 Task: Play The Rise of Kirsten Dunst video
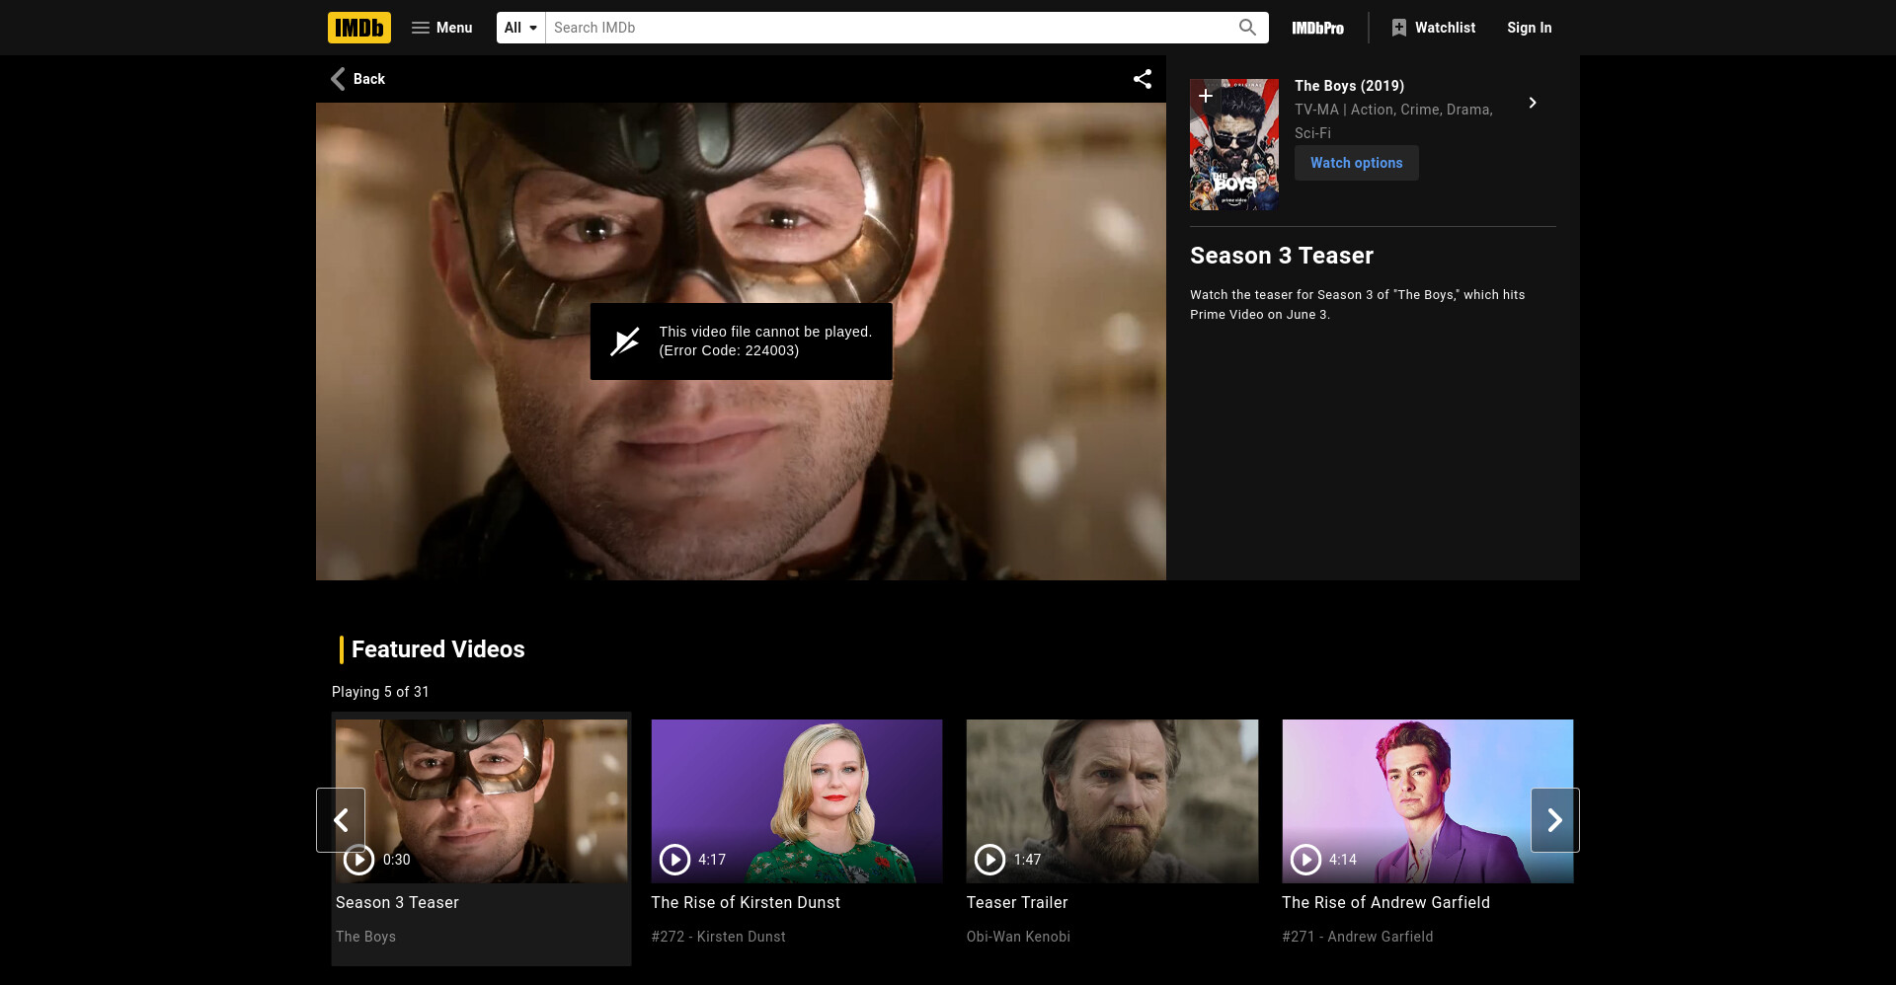pyautogui.click(x=674, y=860)
